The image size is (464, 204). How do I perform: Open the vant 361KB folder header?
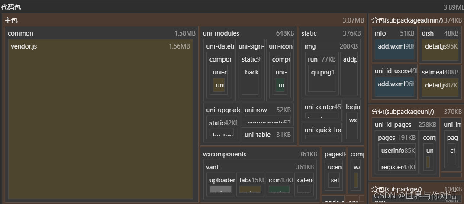pyautogui.click(x=260, y=167)
